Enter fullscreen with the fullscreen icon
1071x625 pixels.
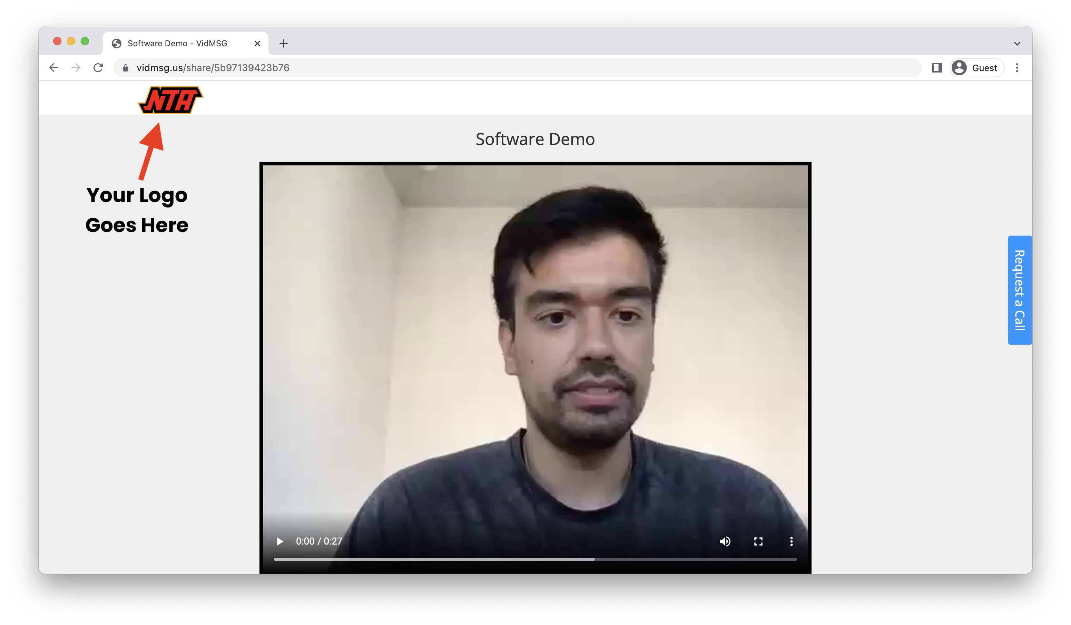pos(758,541)
